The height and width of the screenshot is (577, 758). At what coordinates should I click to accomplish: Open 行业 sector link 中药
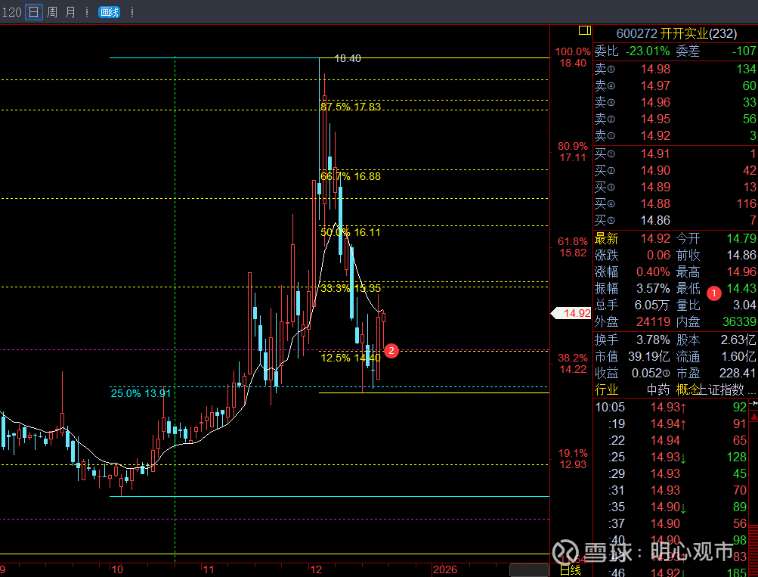click(x=658, y=389)
